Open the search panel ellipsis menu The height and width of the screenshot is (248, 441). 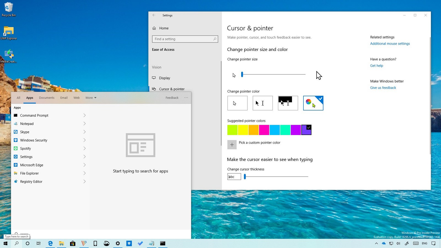[x=186, y=98]
